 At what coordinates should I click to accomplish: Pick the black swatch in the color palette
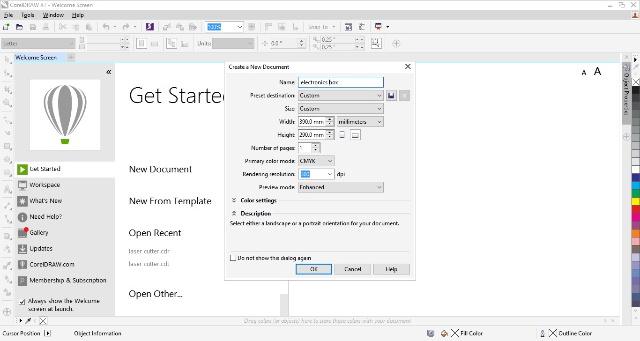[636, 90]
